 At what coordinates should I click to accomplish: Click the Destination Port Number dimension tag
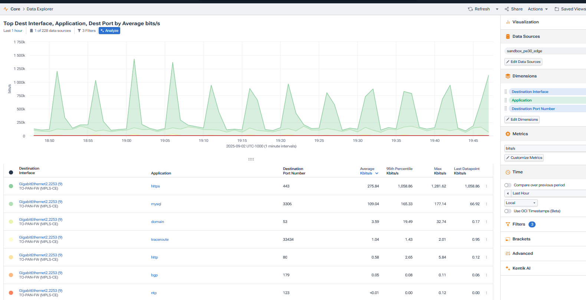[547, 109]
